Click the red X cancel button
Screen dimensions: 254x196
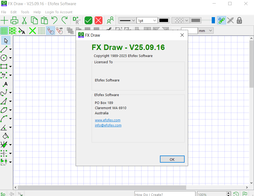[x=98, y=20]
